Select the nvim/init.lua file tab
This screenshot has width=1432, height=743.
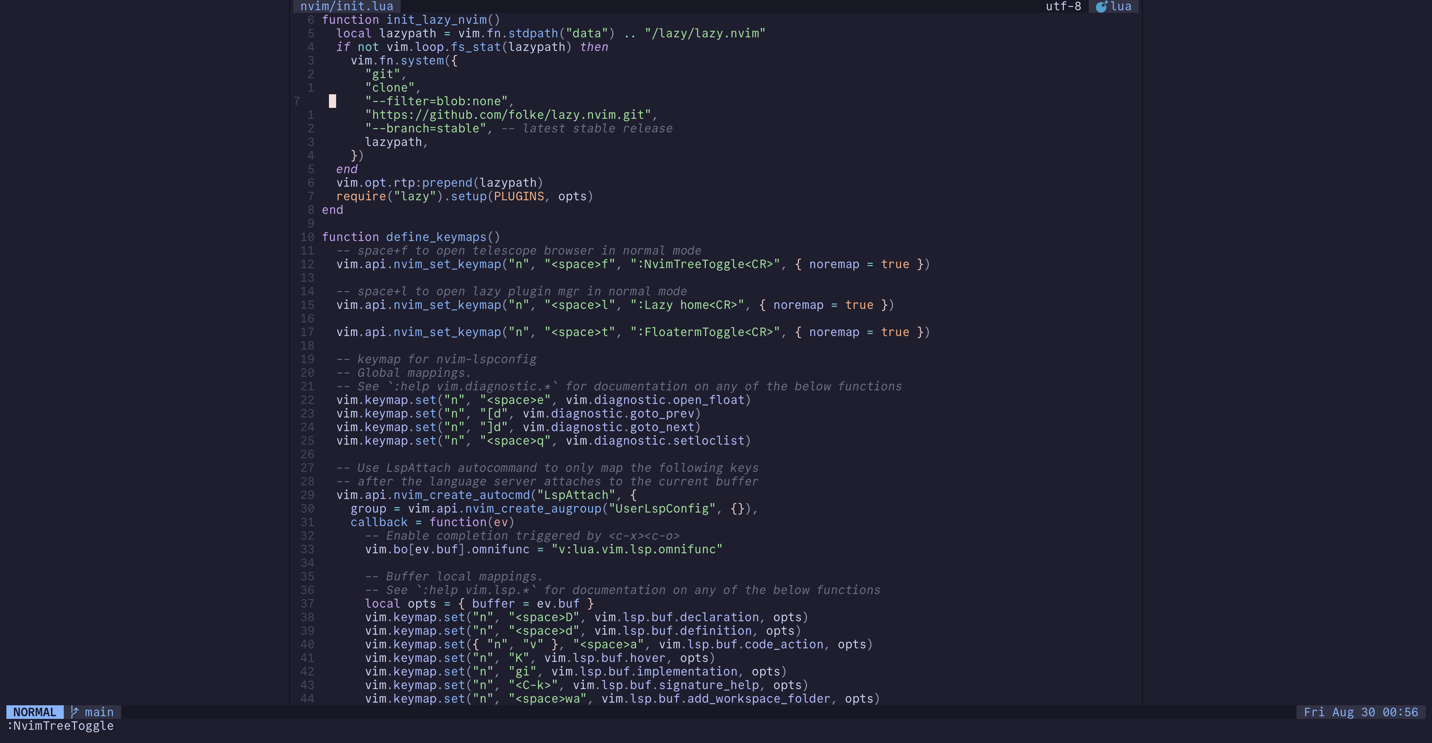click(x=346, y=6)
